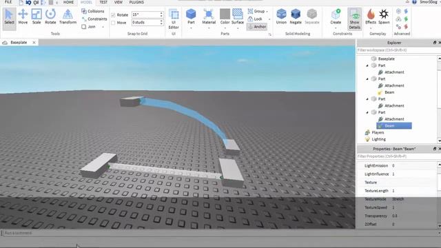Open the FILE menu

(x=8, y=2)
